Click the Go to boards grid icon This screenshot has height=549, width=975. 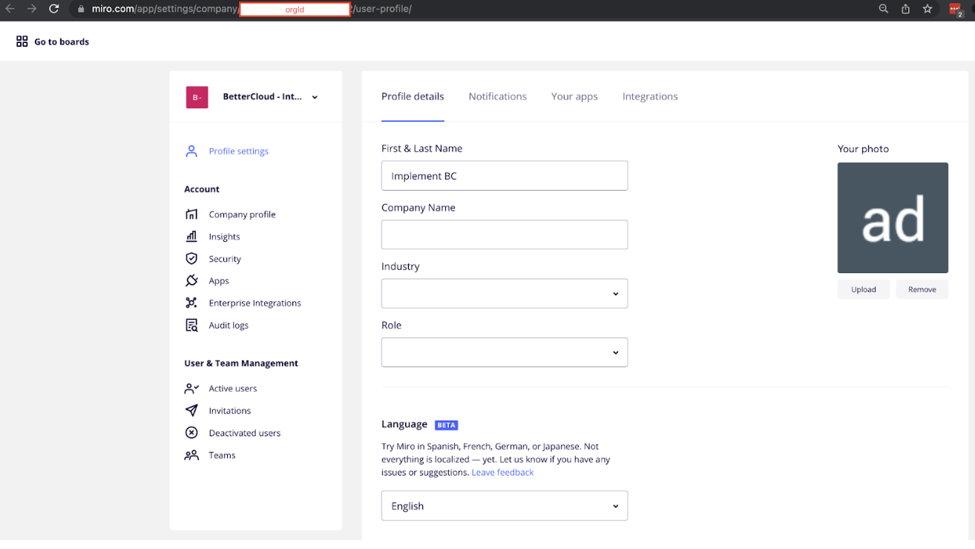click(x=22, y=42)
